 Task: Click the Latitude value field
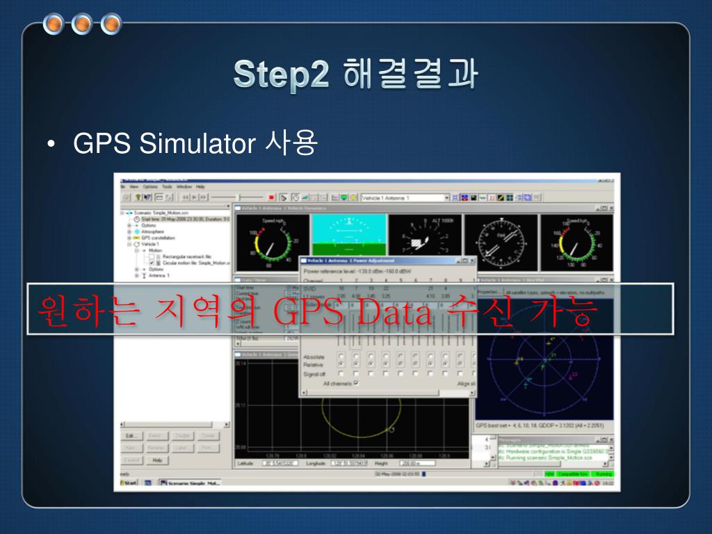coord(280,464)
